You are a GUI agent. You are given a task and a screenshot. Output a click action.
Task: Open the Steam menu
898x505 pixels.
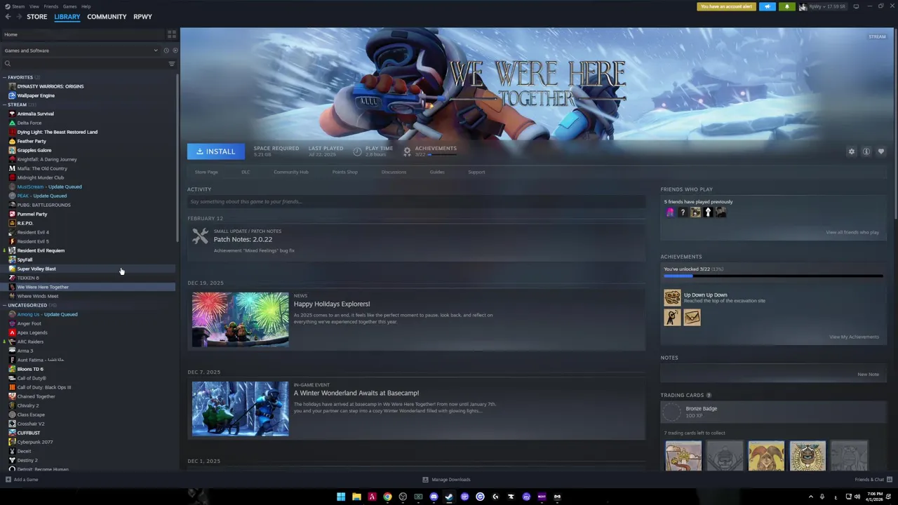[17, 6]
